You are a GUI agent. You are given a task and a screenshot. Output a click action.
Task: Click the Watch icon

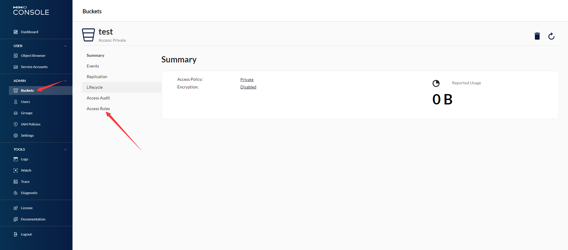[x=16, y=170]
